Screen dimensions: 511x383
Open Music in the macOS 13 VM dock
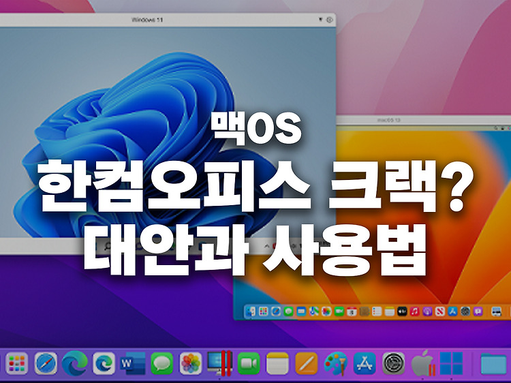[x=414, y=311]
